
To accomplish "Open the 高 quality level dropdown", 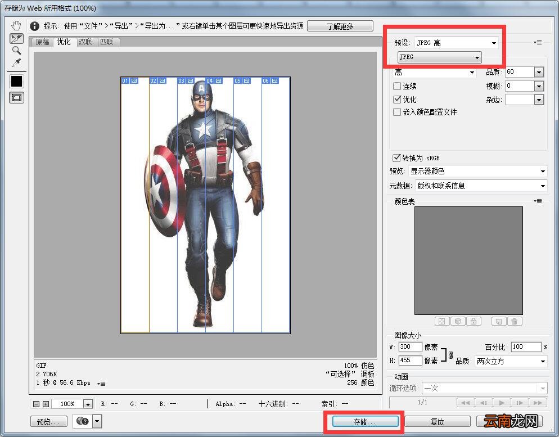I will [434, 73].
